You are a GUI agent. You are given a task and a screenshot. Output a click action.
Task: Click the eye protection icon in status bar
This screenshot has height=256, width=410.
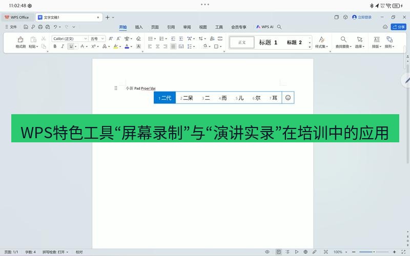267,252
